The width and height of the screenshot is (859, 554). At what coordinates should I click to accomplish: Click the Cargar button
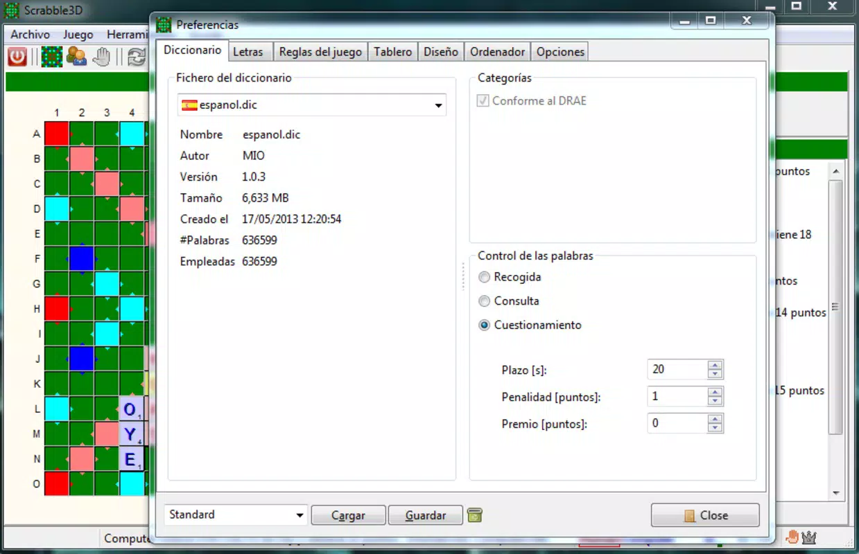[x=348, y=515]
